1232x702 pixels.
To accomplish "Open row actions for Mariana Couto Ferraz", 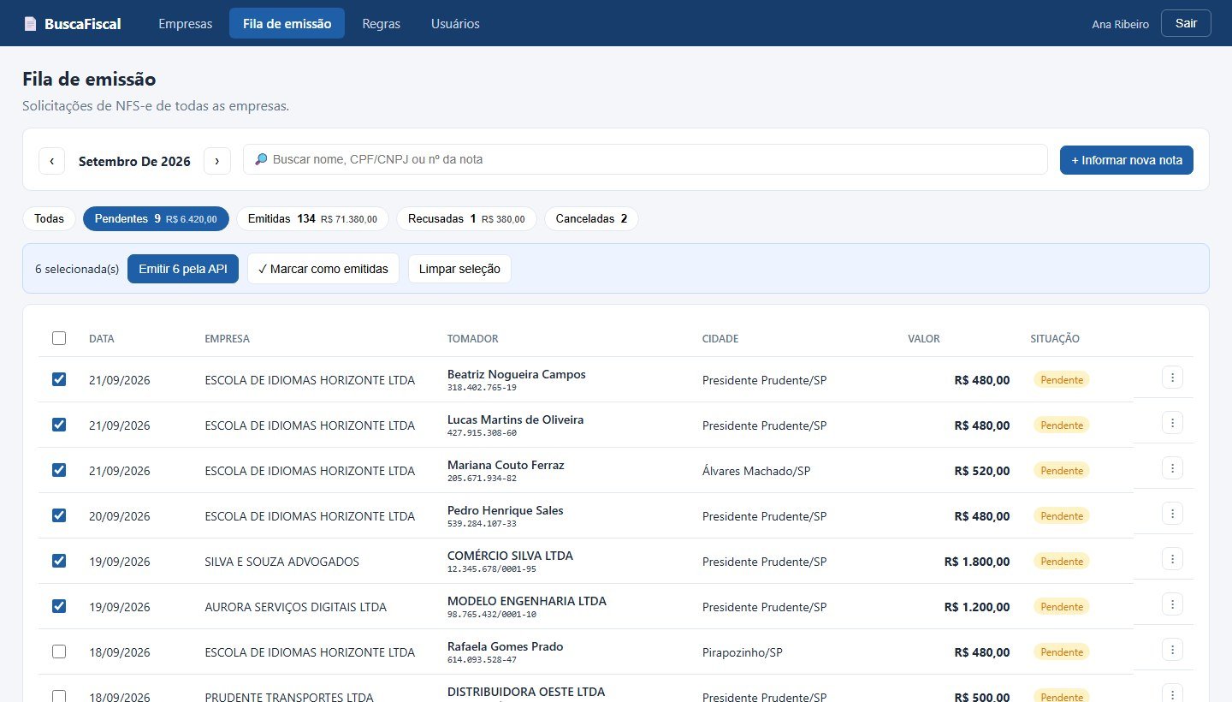I will click(1172, 467).
